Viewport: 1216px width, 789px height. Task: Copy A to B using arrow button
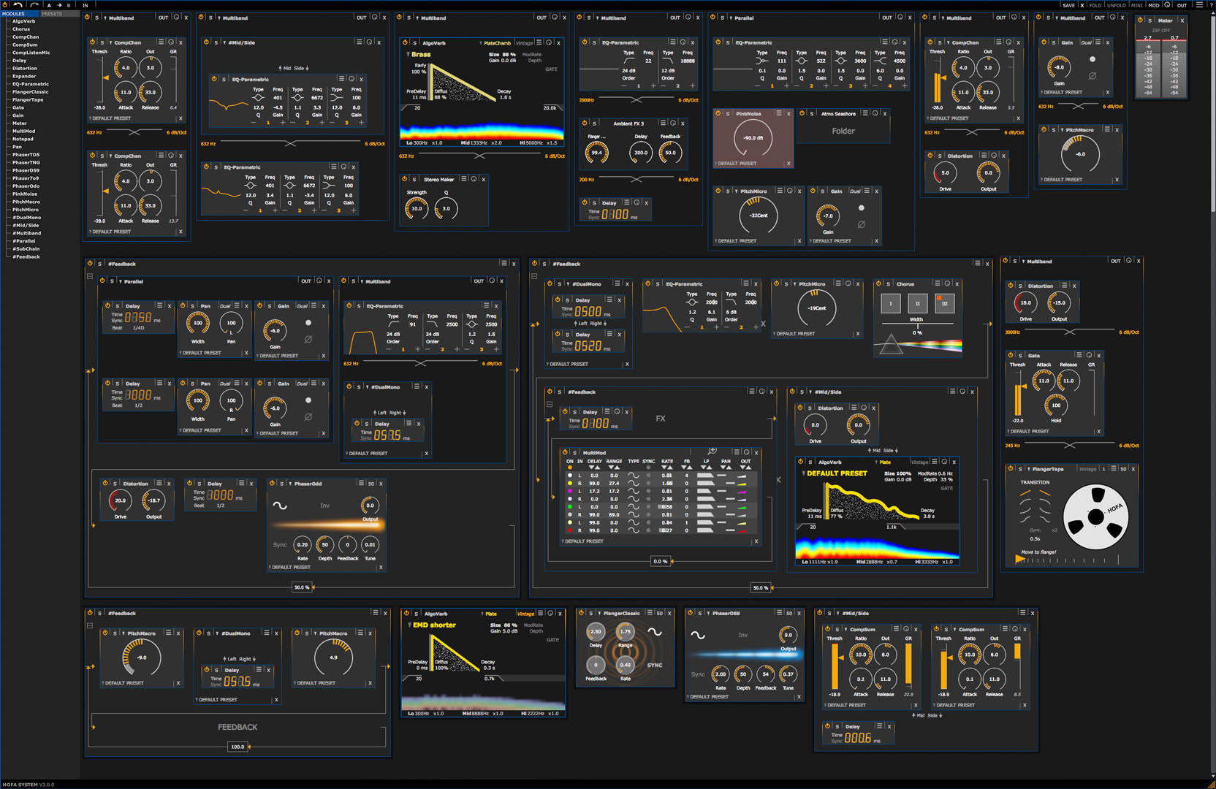click(x=59, y=4)
